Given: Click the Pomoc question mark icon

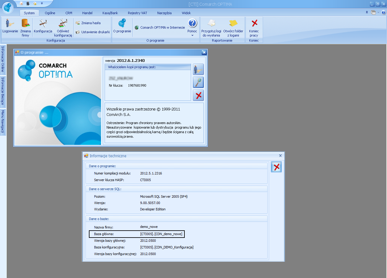Looking at the screenshot, I should tap(192, 23).
